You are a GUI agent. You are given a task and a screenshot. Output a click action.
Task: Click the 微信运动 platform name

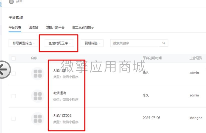tap(59, 93)
